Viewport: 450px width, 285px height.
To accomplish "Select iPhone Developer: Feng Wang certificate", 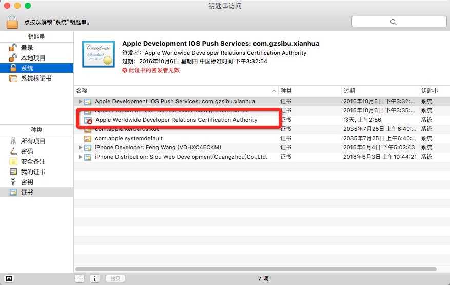I will pyautogui.click(x=262, y=147).
